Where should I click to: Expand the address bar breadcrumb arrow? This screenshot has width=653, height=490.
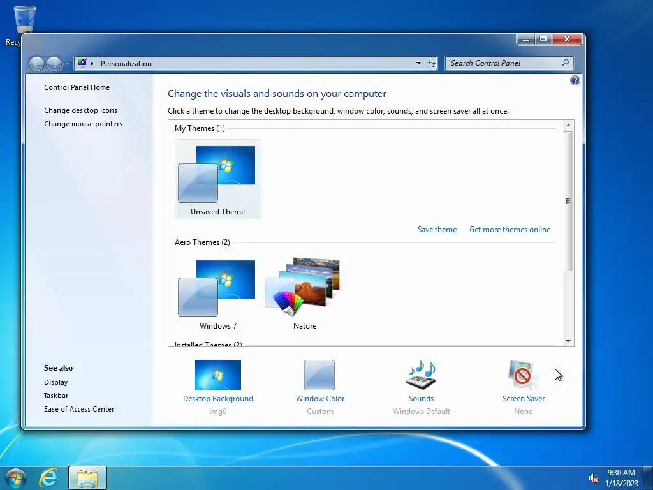[x=92, y=63]
